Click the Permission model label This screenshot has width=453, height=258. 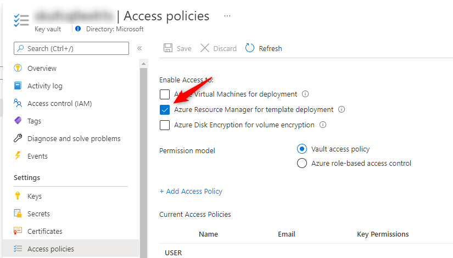[x=187, y=150]
